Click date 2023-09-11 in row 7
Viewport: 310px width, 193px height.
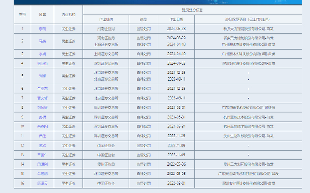point(176,98)
